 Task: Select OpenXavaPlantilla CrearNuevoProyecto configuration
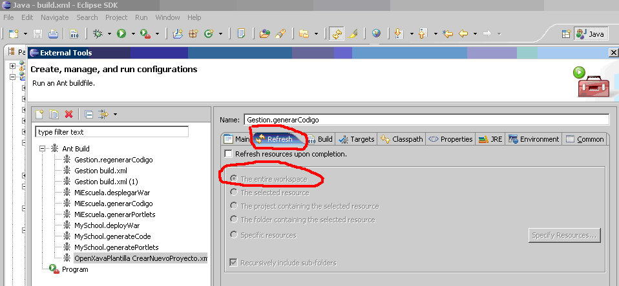coord(141,258)
